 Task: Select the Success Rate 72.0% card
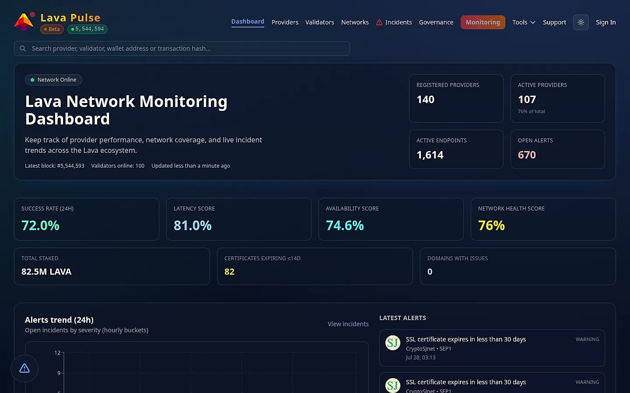tap(87, 219)
